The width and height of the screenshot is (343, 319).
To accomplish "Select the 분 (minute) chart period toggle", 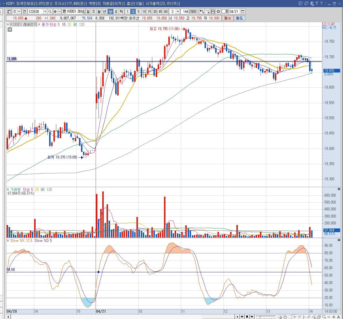I will 111,11.
